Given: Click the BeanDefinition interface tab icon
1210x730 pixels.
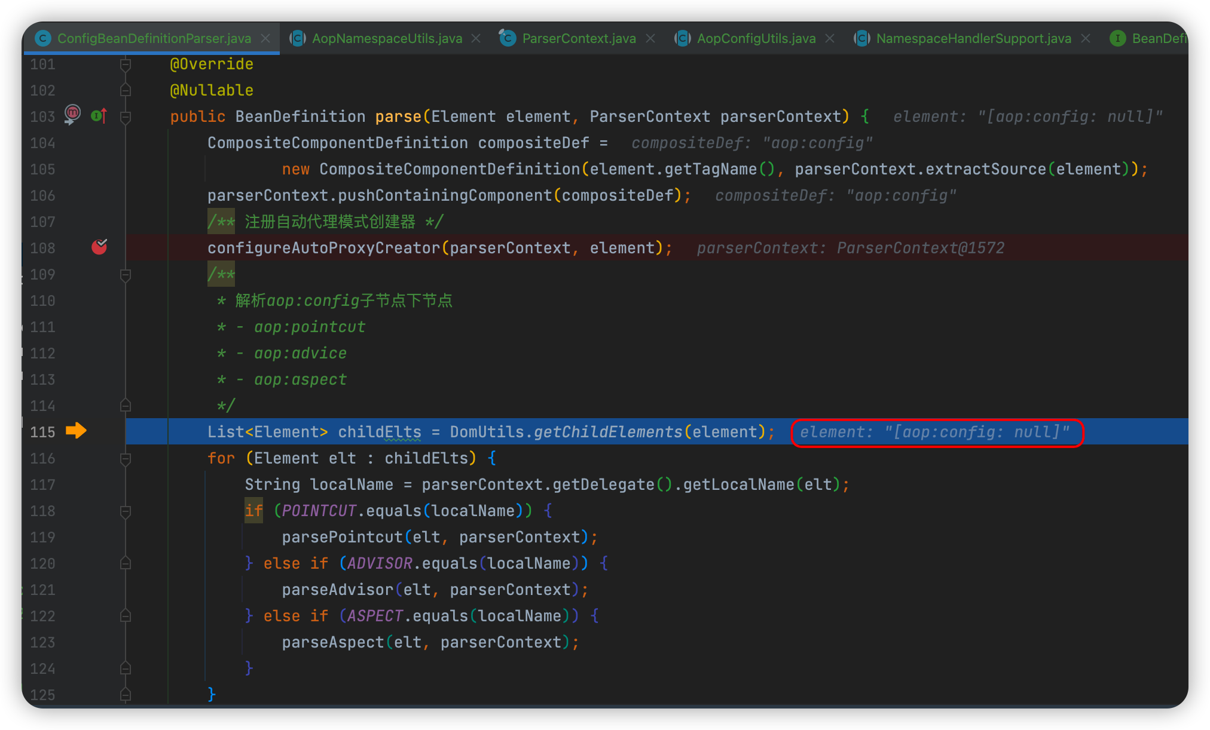Looking at the screenshot, I should point(1117,39).
